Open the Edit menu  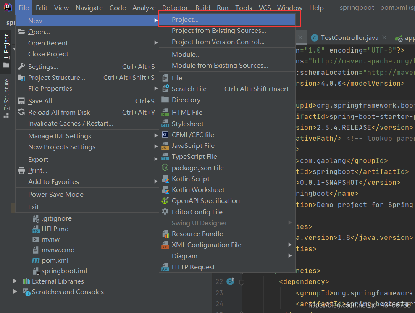(42, 8)
